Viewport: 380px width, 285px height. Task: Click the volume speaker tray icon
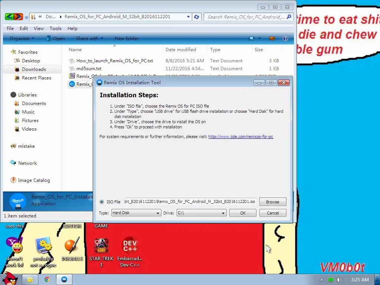(x=339, y=280)
